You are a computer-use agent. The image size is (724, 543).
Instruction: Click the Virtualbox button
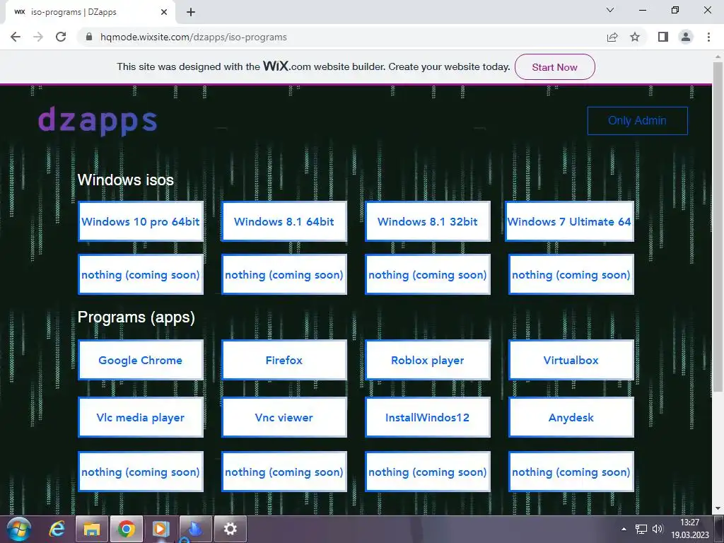[x=571, y=360]
